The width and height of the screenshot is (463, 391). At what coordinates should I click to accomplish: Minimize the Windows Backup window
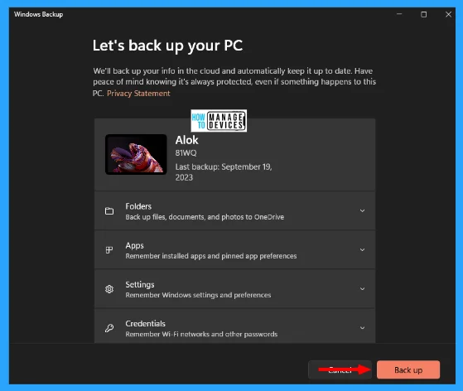tap(399, 14)
